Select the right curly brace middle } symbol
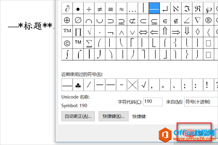The width and height of the screenshot is (218, 145). coord(187,54)
